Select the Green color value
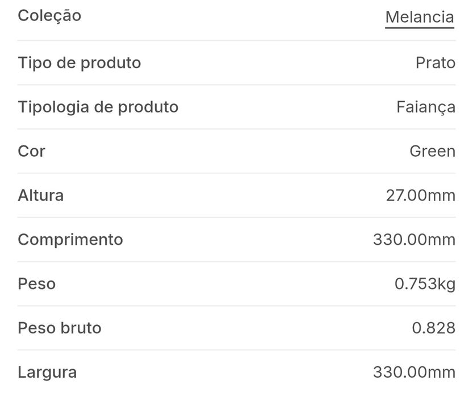 coord(432,151)
